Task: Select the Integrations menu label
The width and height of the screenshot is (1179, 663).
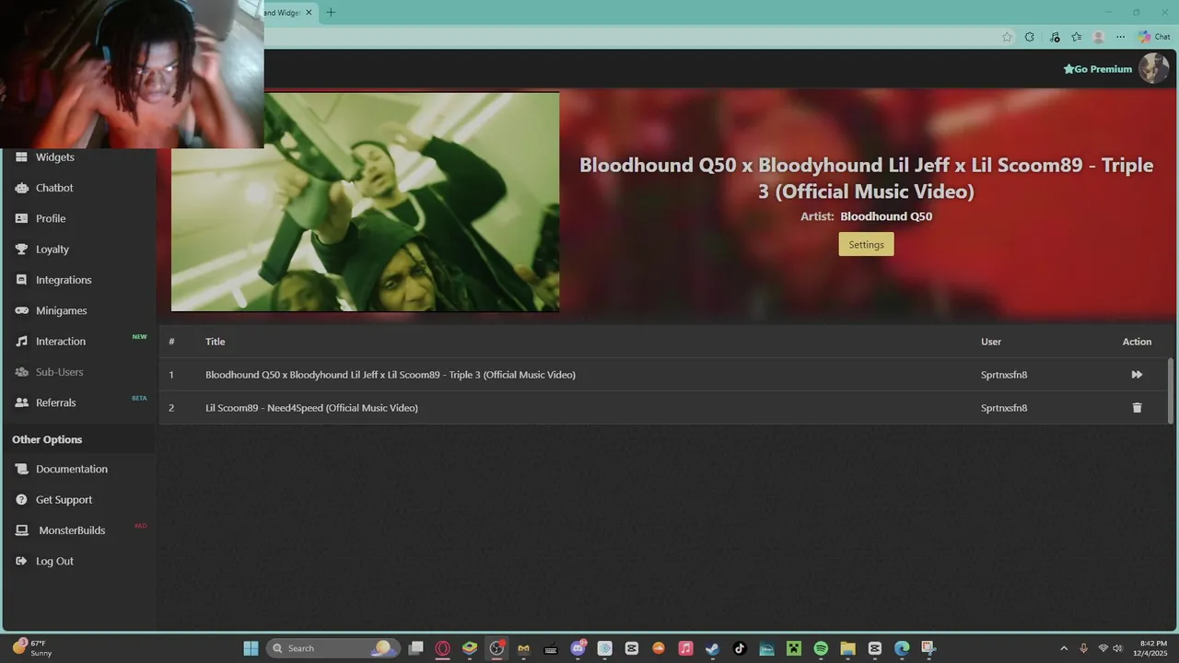Action: 64,280
